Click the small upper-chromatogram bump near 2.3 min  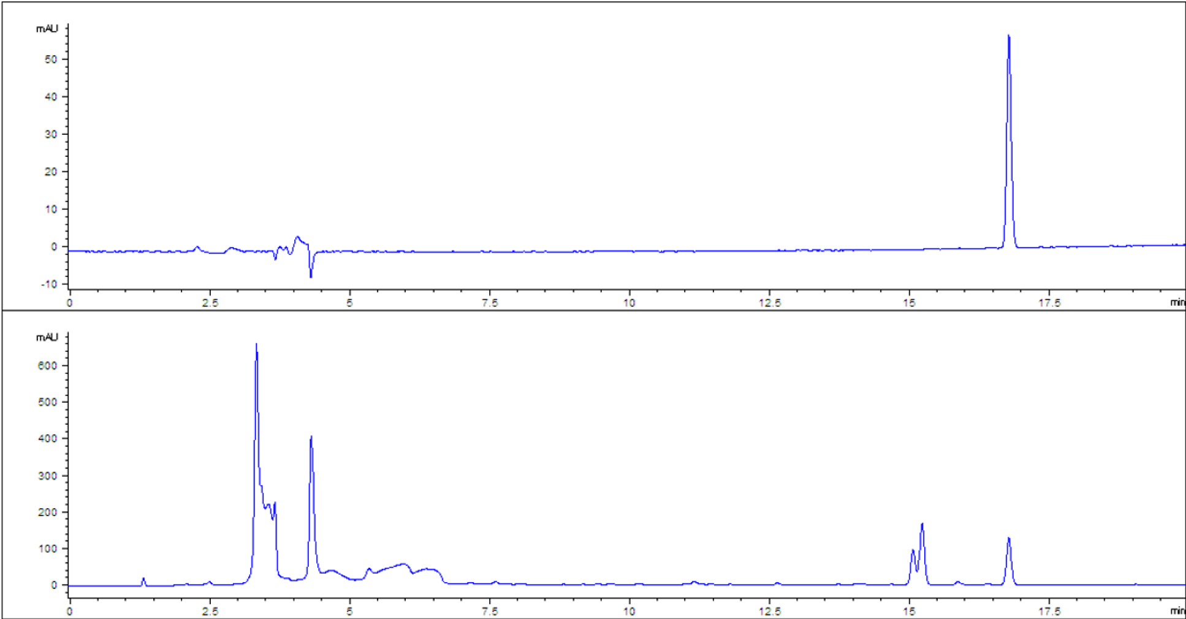click(x=197, y=248)
